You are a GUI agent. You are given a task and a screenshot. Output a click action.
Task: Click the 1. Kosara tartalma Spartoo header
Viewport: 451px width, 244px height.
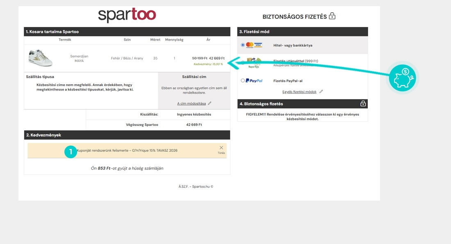coord(127,32)
